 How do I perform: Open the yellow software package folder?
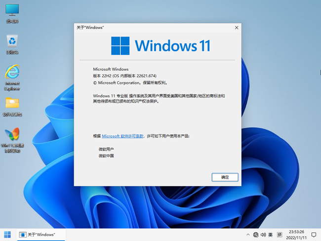(x=12, y=107)
